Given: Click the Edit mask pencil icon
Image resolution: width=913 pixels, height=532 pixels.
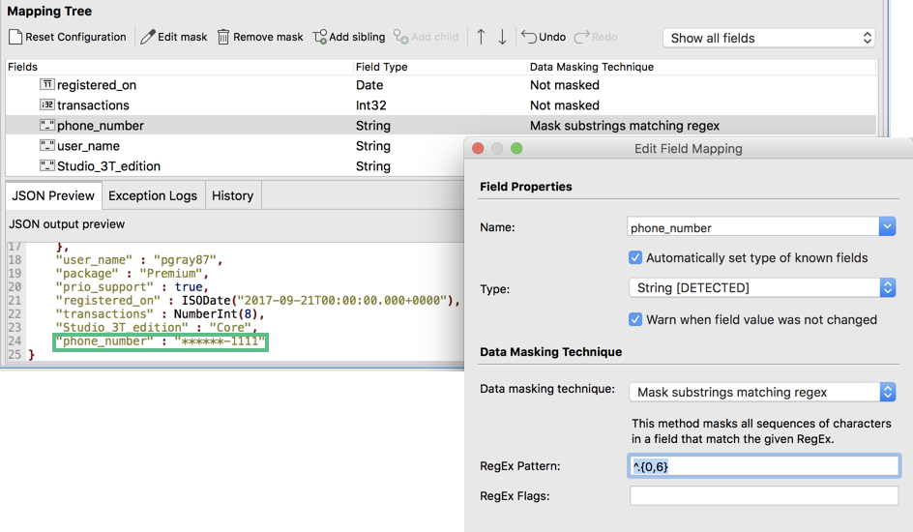Looking at the screenshot, I should (148, 38).
